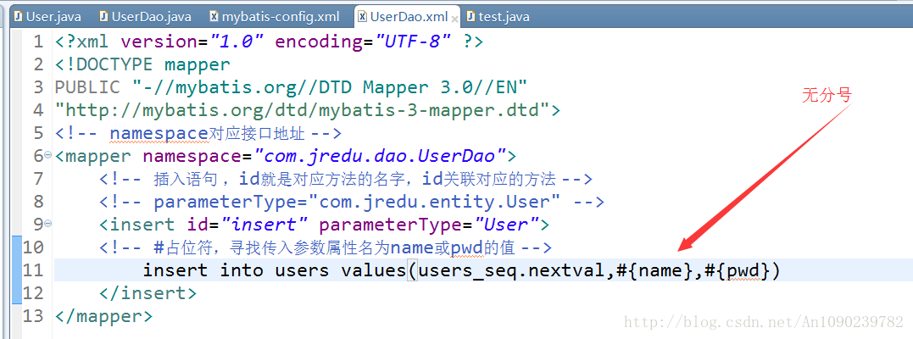The width and height of the screenshot is (913, 339).
Task: Click the 'insert into users' SQL text
Action: point(235,271)
